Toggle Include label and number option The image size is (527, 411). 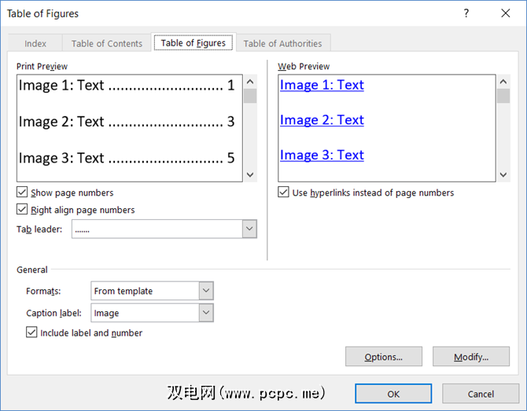pos(31,332)
